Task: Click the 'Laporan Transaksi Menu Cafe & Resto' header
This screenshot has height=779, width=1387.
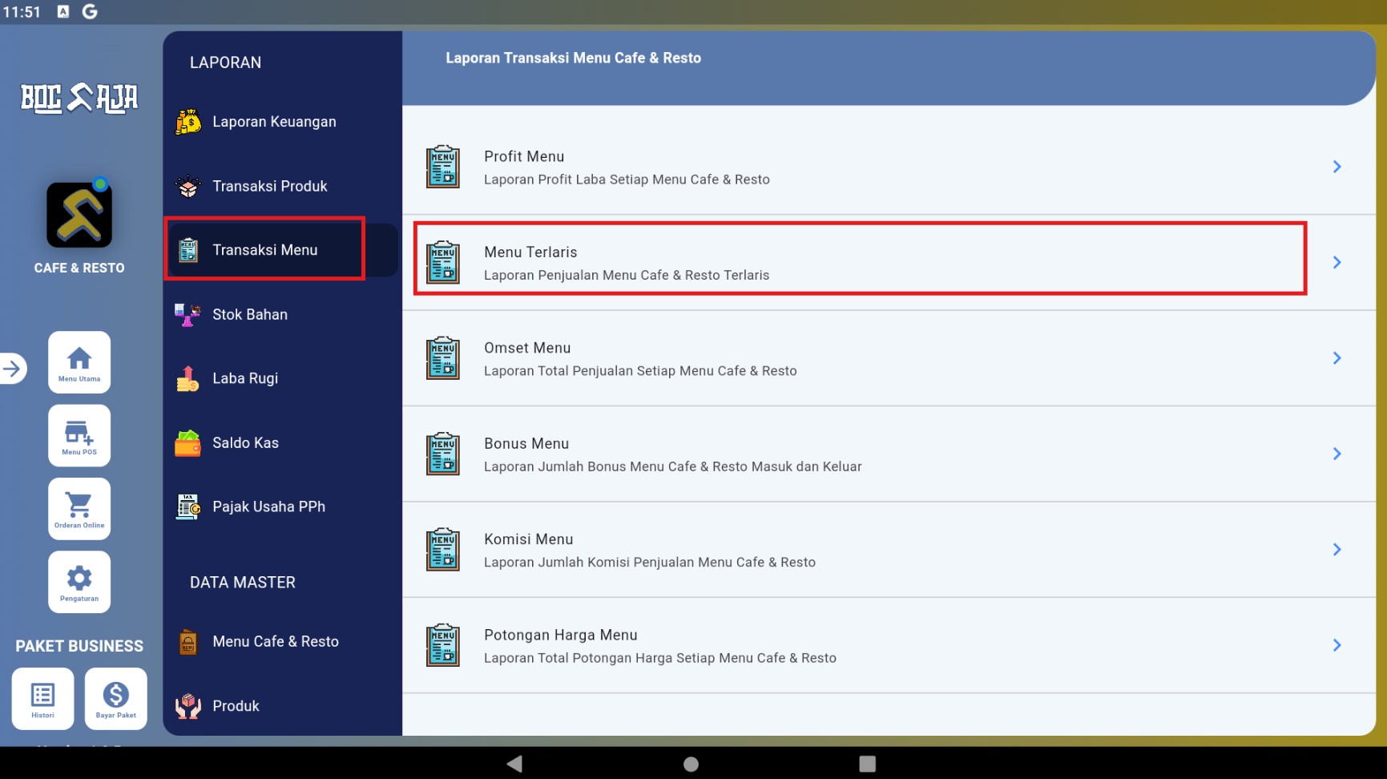Action: [574, 58]
